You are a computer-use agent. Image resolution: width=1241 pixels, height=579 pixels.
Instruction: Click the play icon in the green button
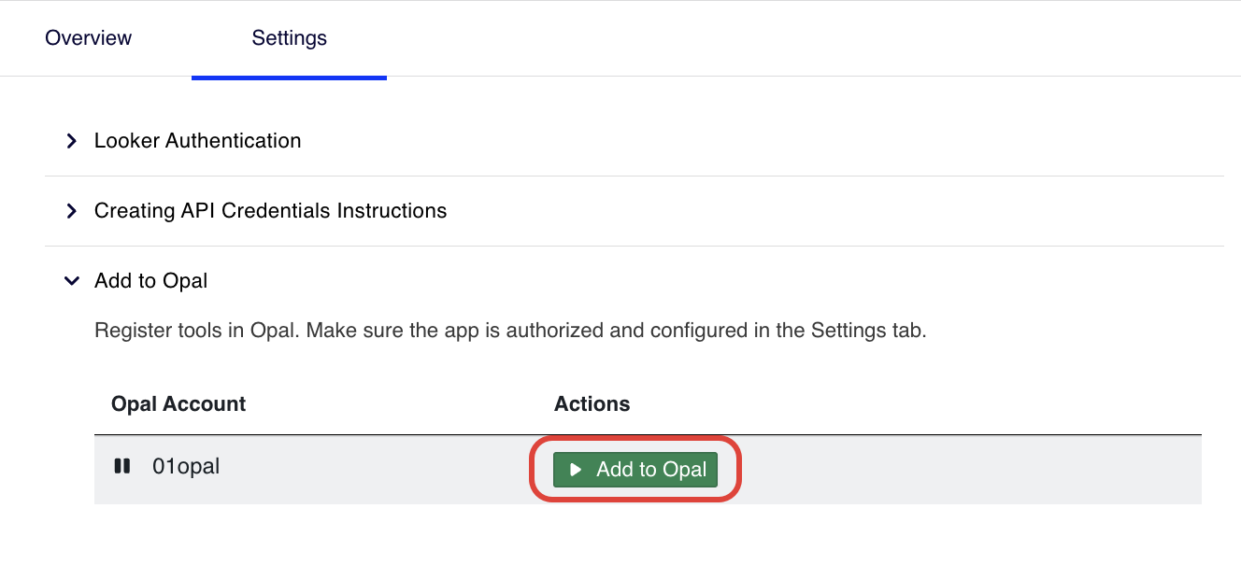coord(576,470)
